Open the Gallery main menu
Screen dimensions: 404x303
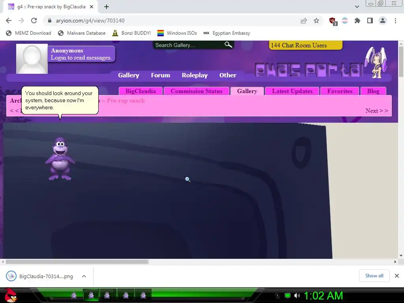(x=129, y=75)
